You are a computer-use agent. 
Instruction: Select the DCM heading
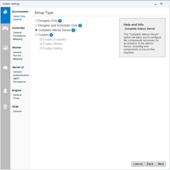15,107
